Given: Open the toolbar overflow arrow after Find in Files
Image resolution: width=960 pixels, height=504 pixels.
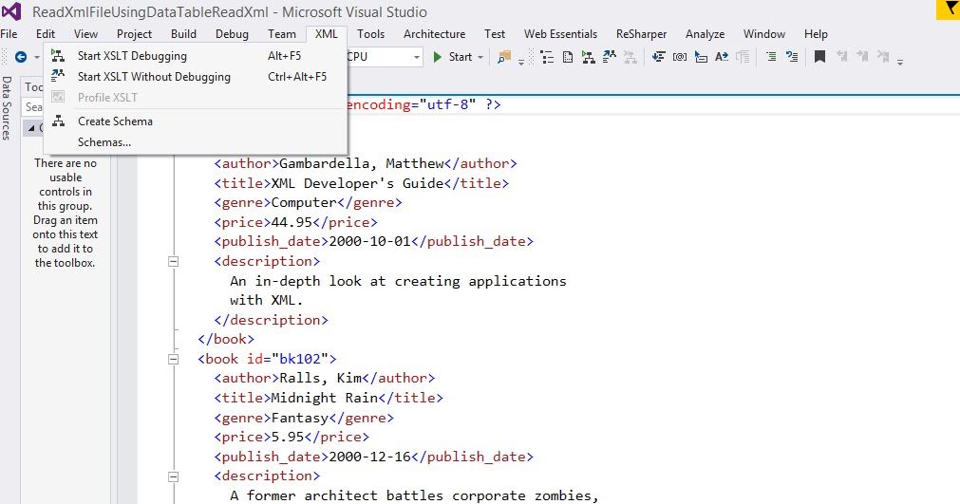Looking at the screenshot, I should tap(521, 61).
